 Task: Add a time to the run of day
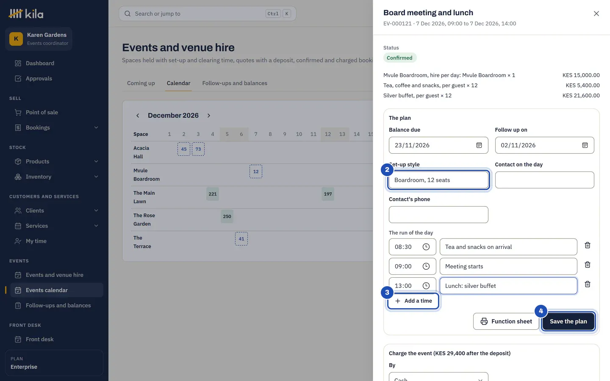[413, 301]
